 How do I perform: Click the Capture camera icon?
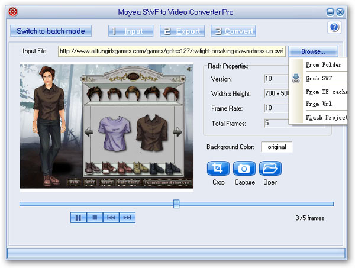pyautogui.click(x=244, y=169)
